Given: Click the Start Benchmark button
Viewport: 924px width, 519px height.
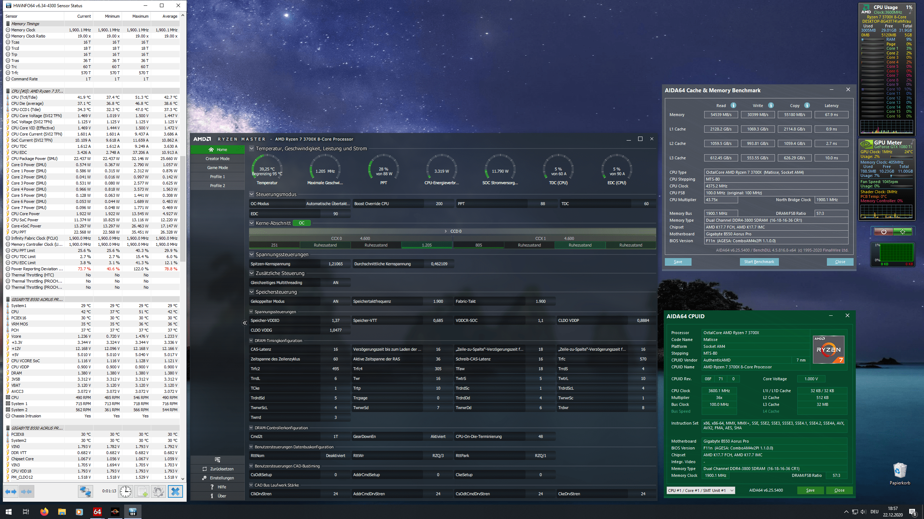Looking at the screenshot, I should click(x=759, y=262).
